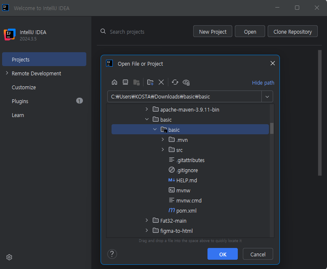
Task: Click the Clone Repository button
Action: 292,32
